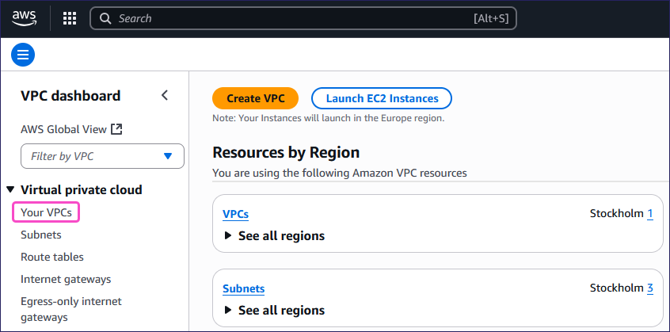Select Subnets in the sidebar

pyautogui.click(x=41, y=235)
